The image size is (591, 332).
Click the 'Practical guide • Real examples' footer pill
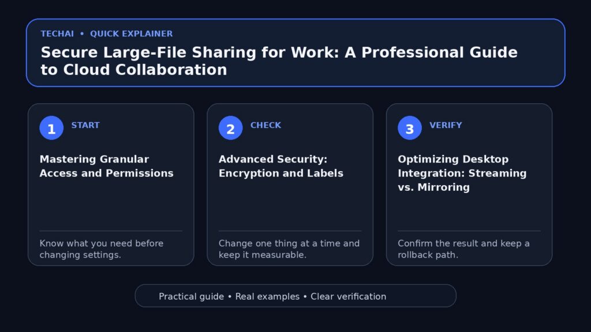point(295,296)
